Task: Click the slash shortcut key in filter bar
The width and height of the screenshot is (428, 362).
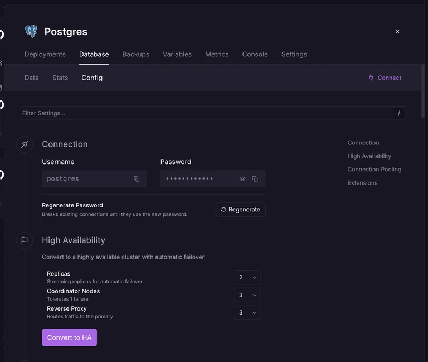Action: coord(399,113)
